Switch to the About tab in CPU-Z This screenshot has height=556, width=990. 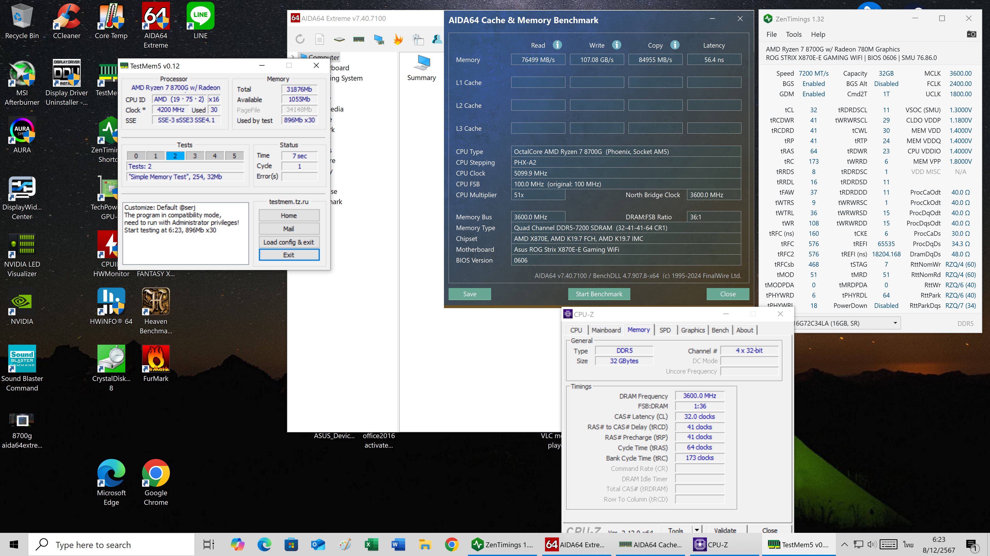[x=744, y=330]
